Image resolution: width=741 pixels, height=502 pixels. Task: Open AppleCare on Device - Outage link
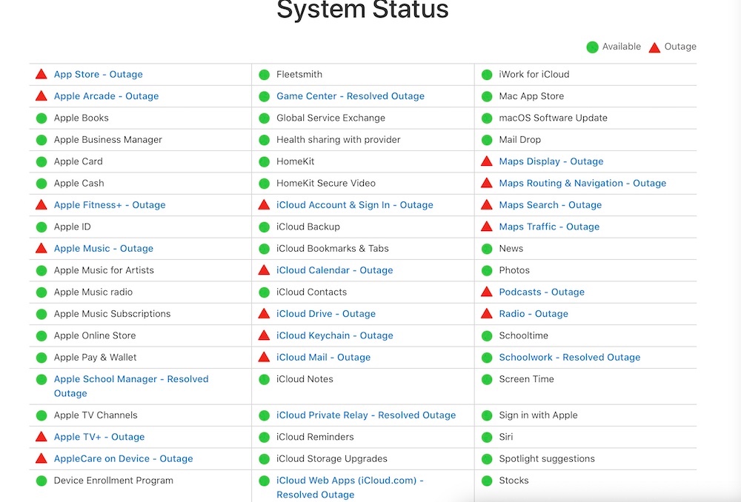click(x=123, y=459)
